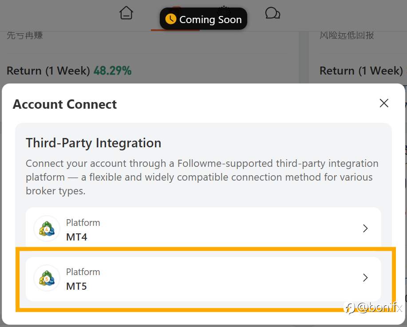Click the right-side Return (1 Week) label
The image size is (407, 327).
click(361, 71)
